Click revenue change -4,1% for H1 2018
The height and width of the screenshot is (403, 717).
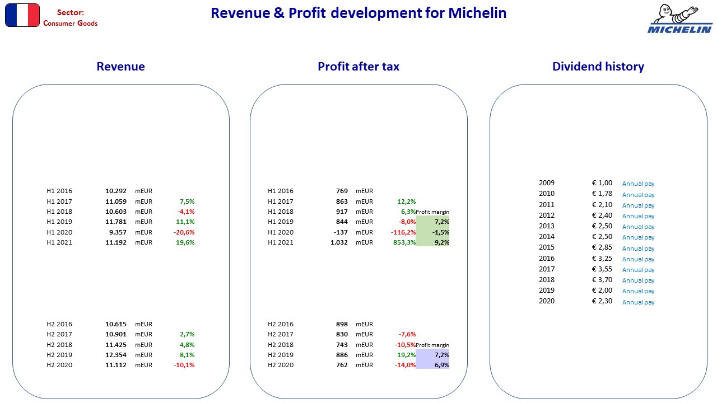[186, 212]
